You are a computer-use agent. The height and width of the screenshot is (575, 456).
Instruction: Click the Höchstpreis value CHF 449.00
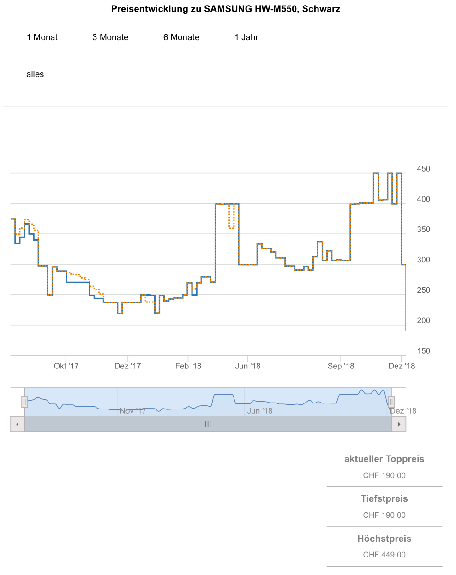point(384,555)
